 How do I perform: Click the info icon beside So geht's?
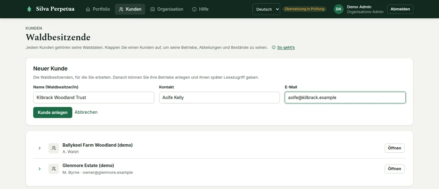pyautogui.click(x=274, y=48)
